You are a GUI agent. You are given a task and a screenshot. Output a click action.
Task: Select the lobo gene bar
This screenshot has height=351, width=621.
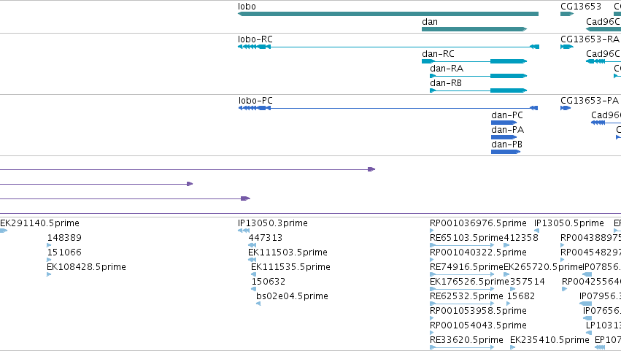pos(388,14)
